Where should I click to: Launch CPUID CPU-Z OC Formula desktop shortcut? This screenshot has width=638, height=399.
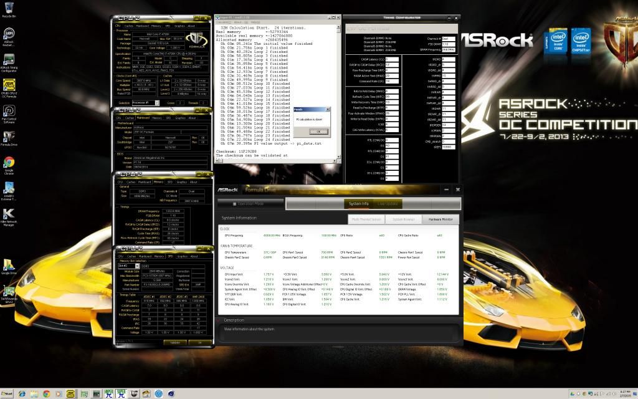[x=9, y=89]
